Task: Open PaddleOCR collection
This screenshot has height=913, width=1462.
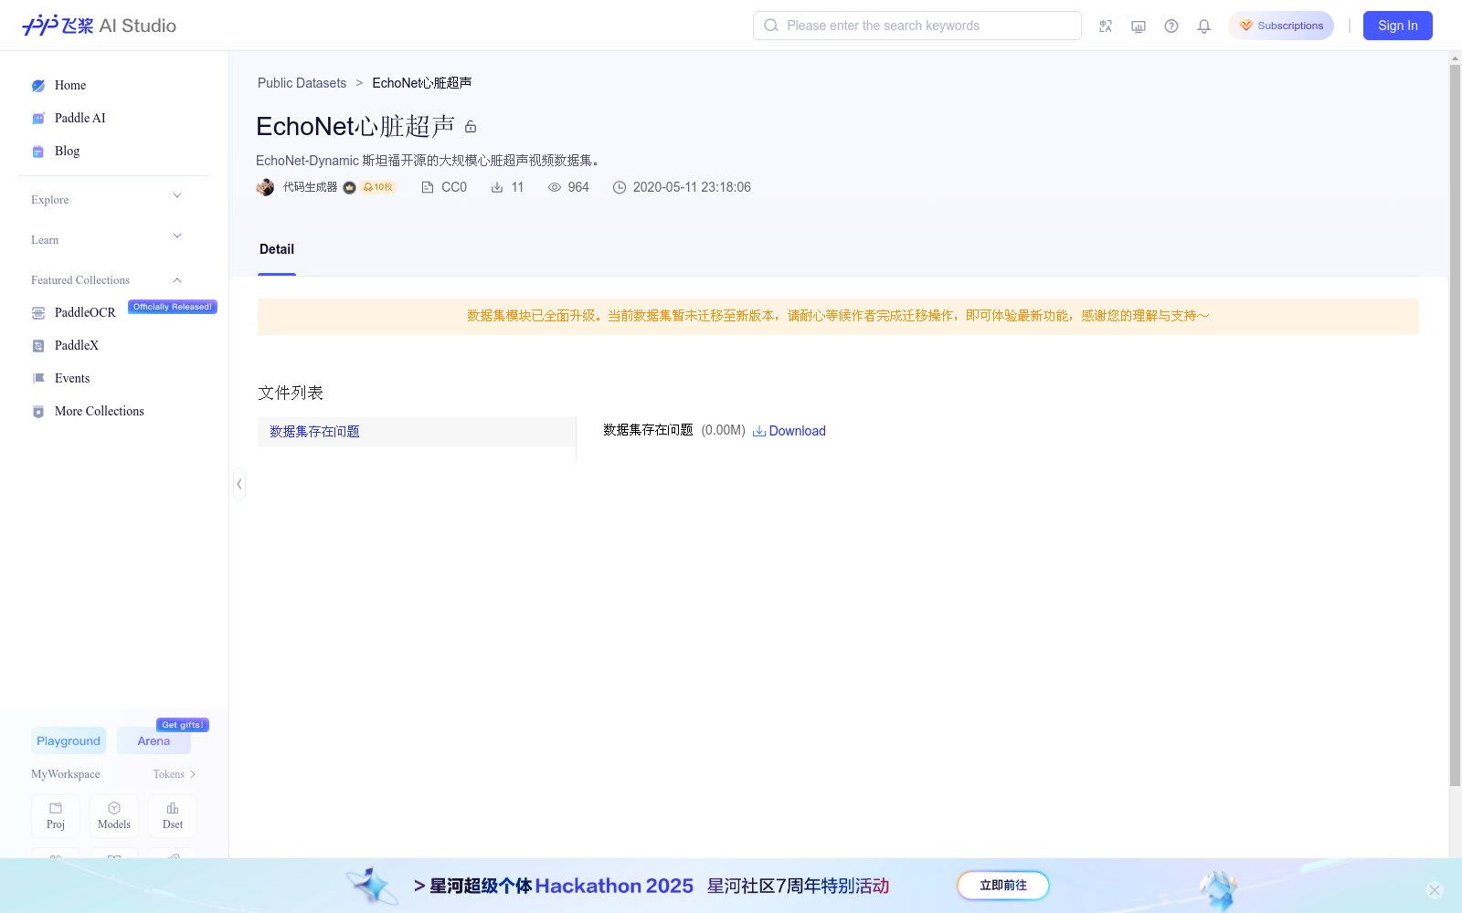Action: pyautogui.click(x=85, y=313)
